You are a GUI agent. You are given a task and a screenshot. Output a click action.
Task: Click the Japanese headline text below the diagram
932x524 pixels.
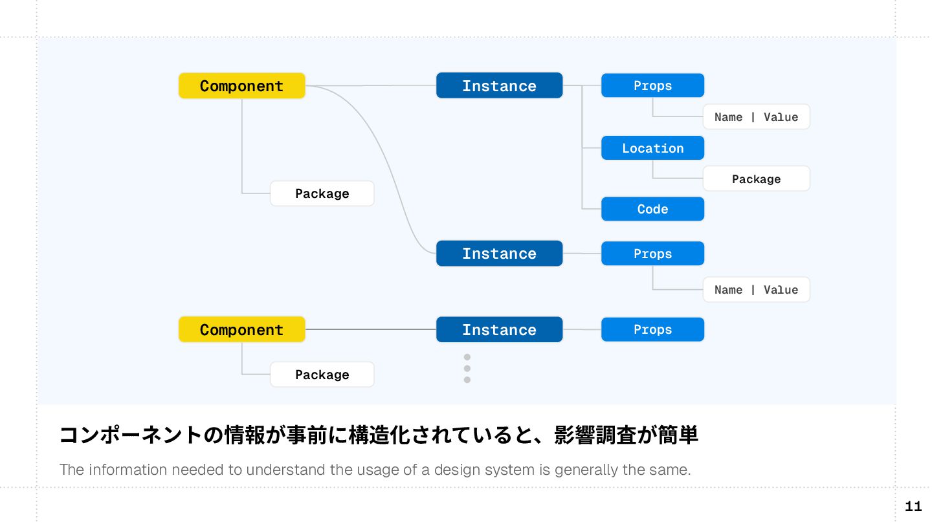[379, 436]
